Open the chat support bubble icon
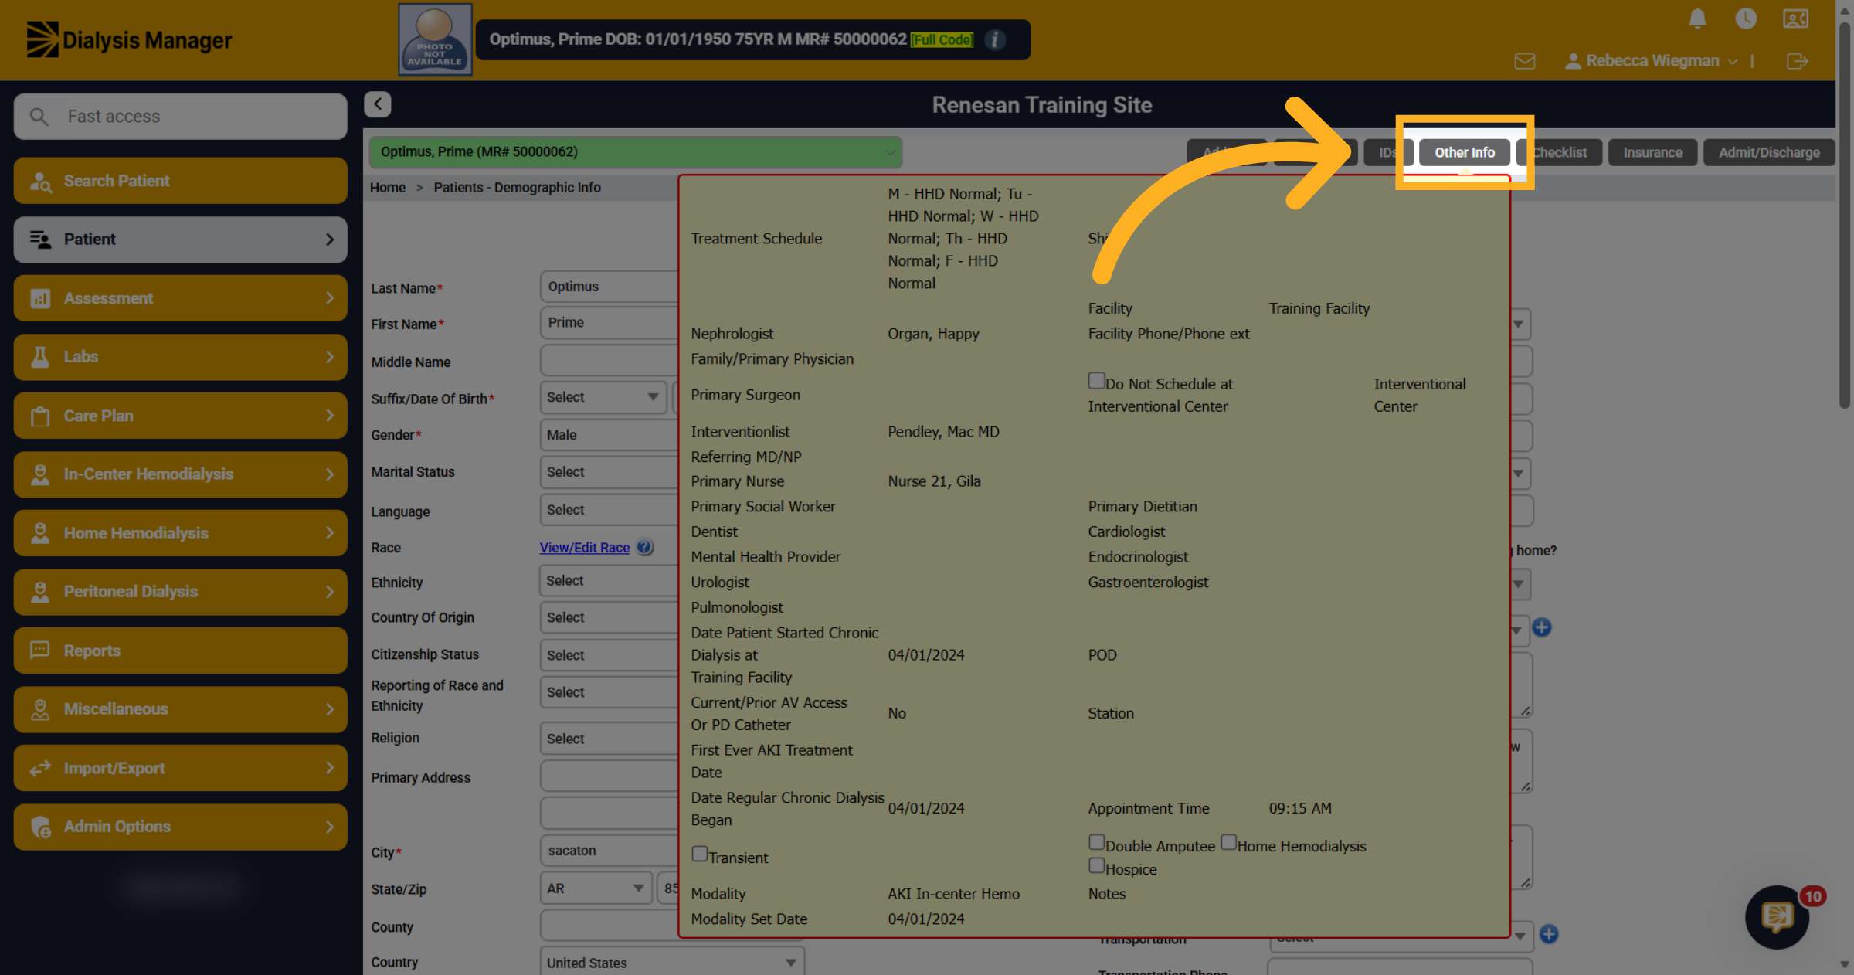The height and width of the screenshot is (975, 1854). pos(1777,917)
